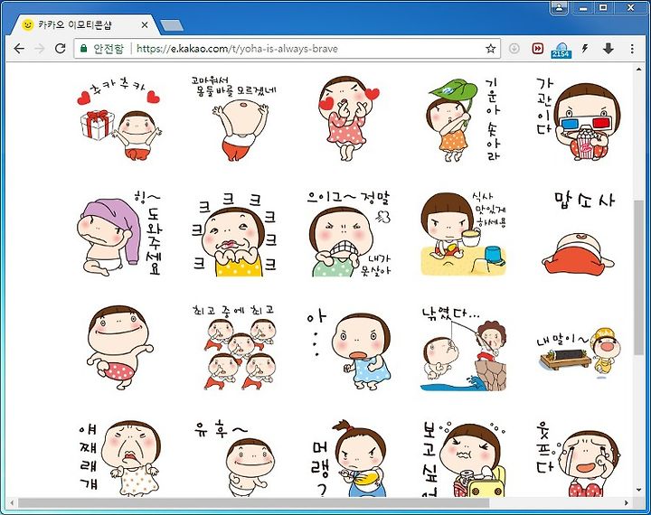Viewport: 651px width, 515px height.
Task: Bookmark this page with the star icon
Action: [490, 49]
